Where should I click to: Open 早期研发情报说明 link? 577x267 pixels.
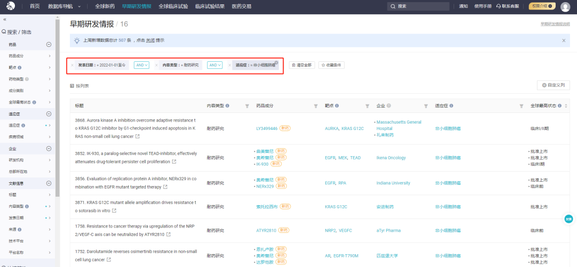coord(555,24)
